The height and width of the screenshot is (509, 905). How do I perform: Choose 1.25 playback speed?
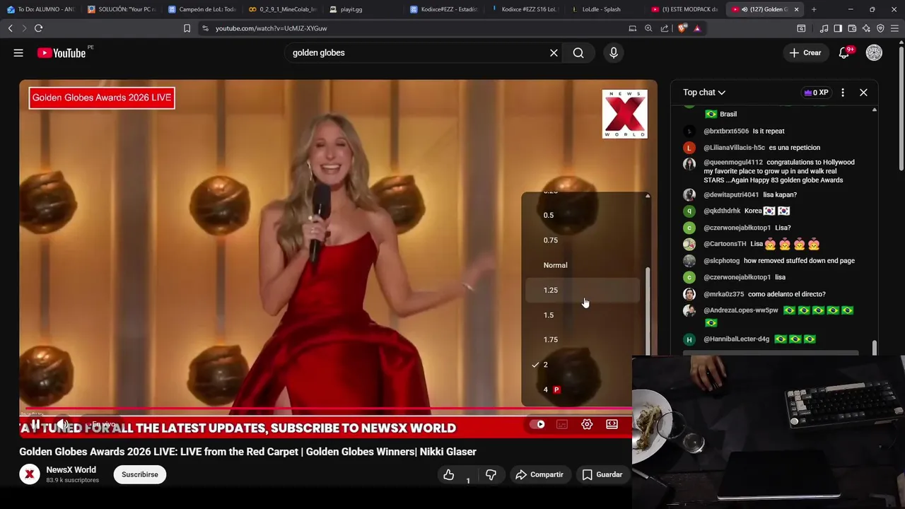coord(583,290)
